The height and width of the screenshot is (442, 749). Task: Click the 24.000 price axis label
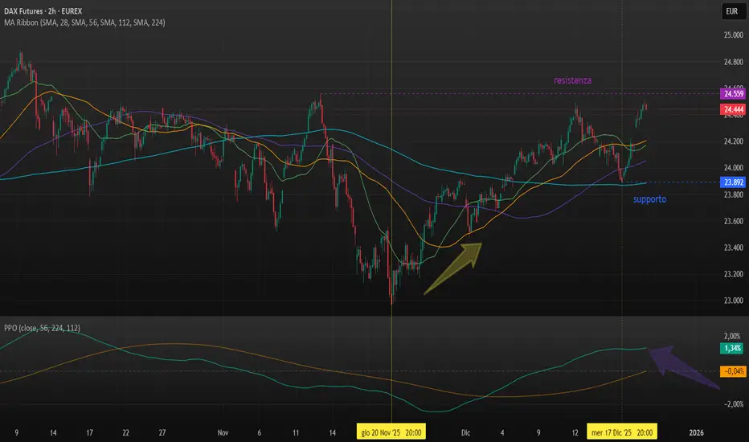click(733, 168)
